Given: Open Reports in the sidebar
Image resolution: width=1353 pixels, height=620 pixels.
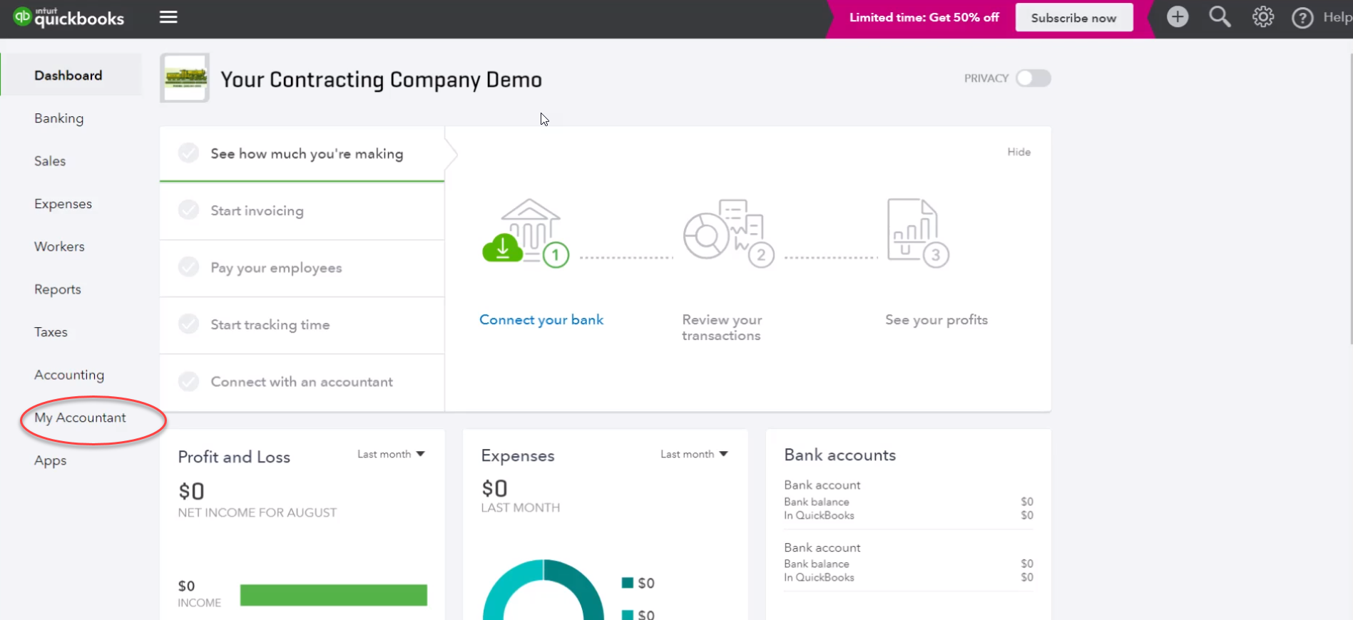Looking at the screenshot, I should [x=58, y=289].
